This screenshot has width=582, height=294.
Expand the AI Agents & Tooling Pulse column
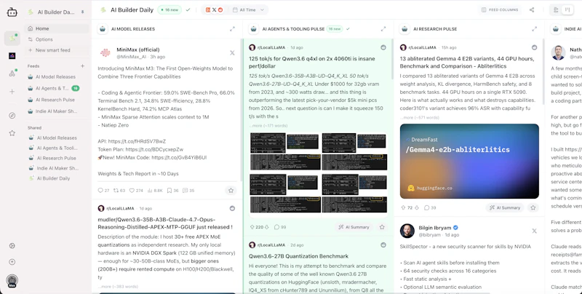point(383,29)
